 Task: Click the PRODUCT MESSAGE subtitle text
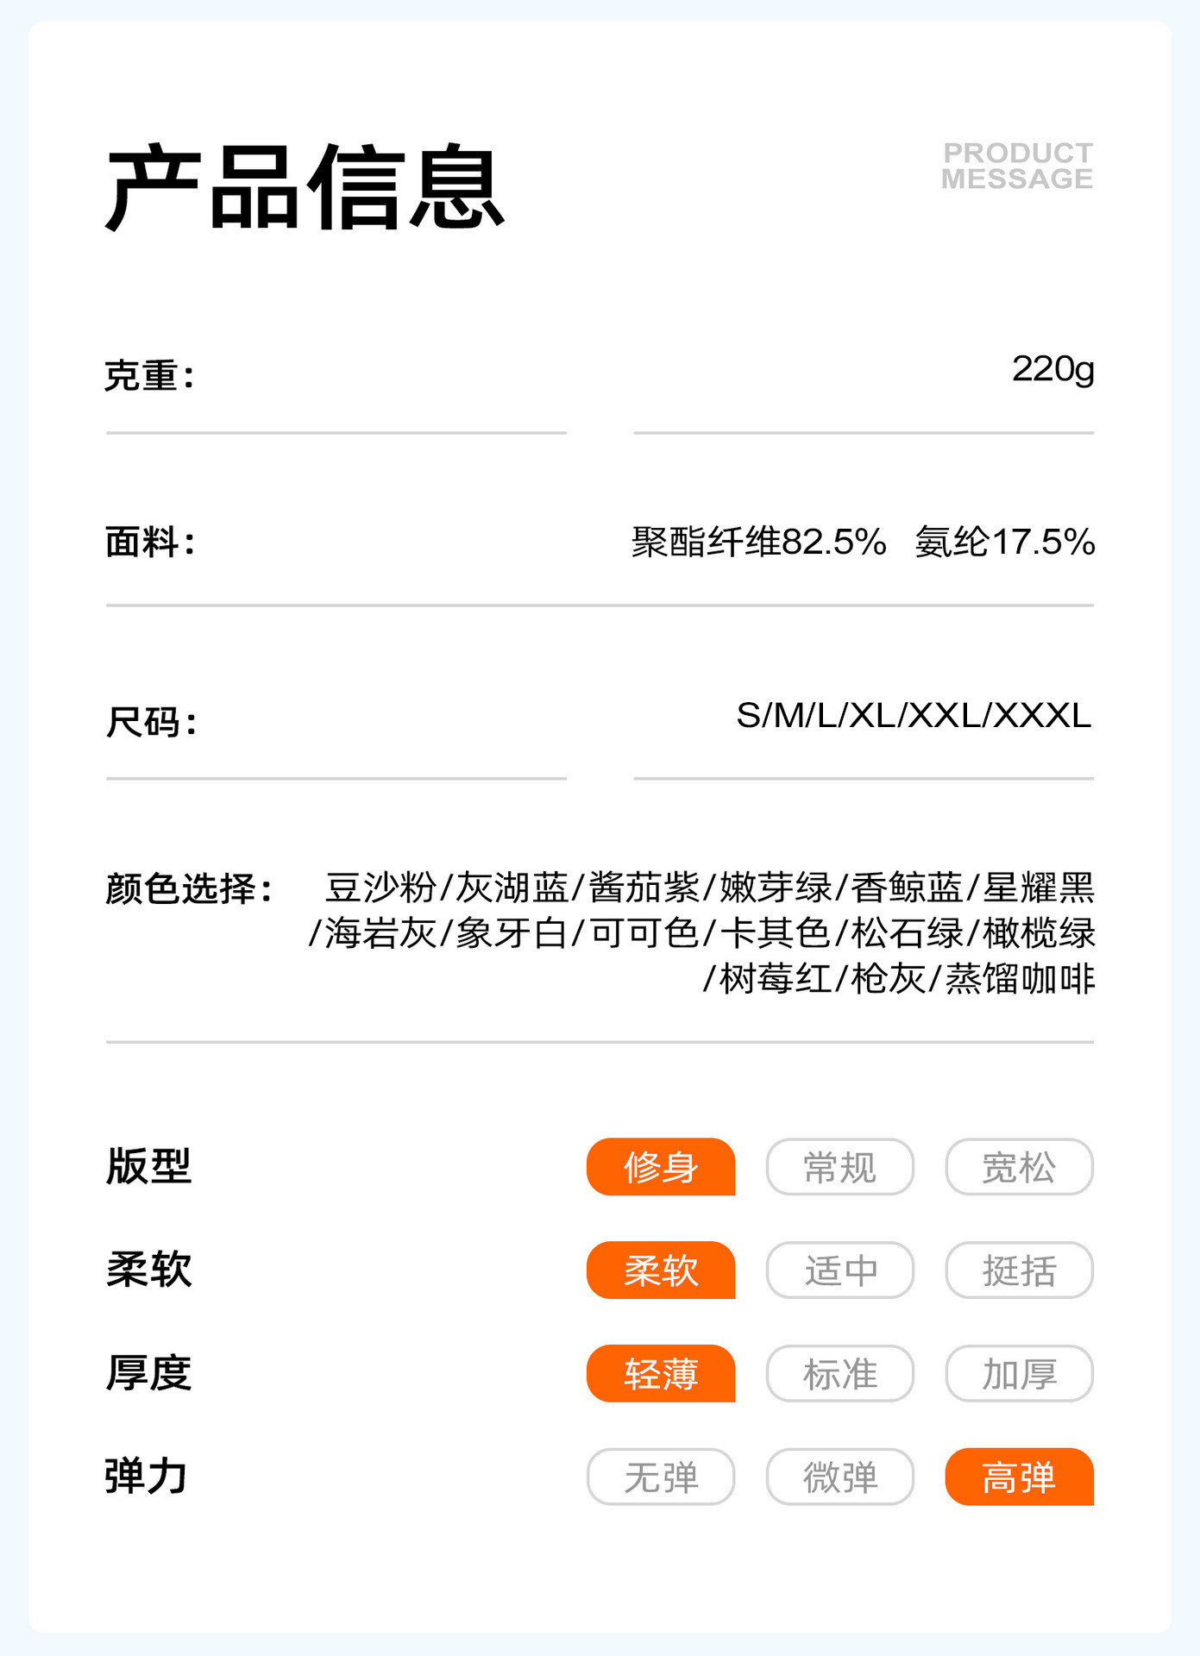[1017, 166]
